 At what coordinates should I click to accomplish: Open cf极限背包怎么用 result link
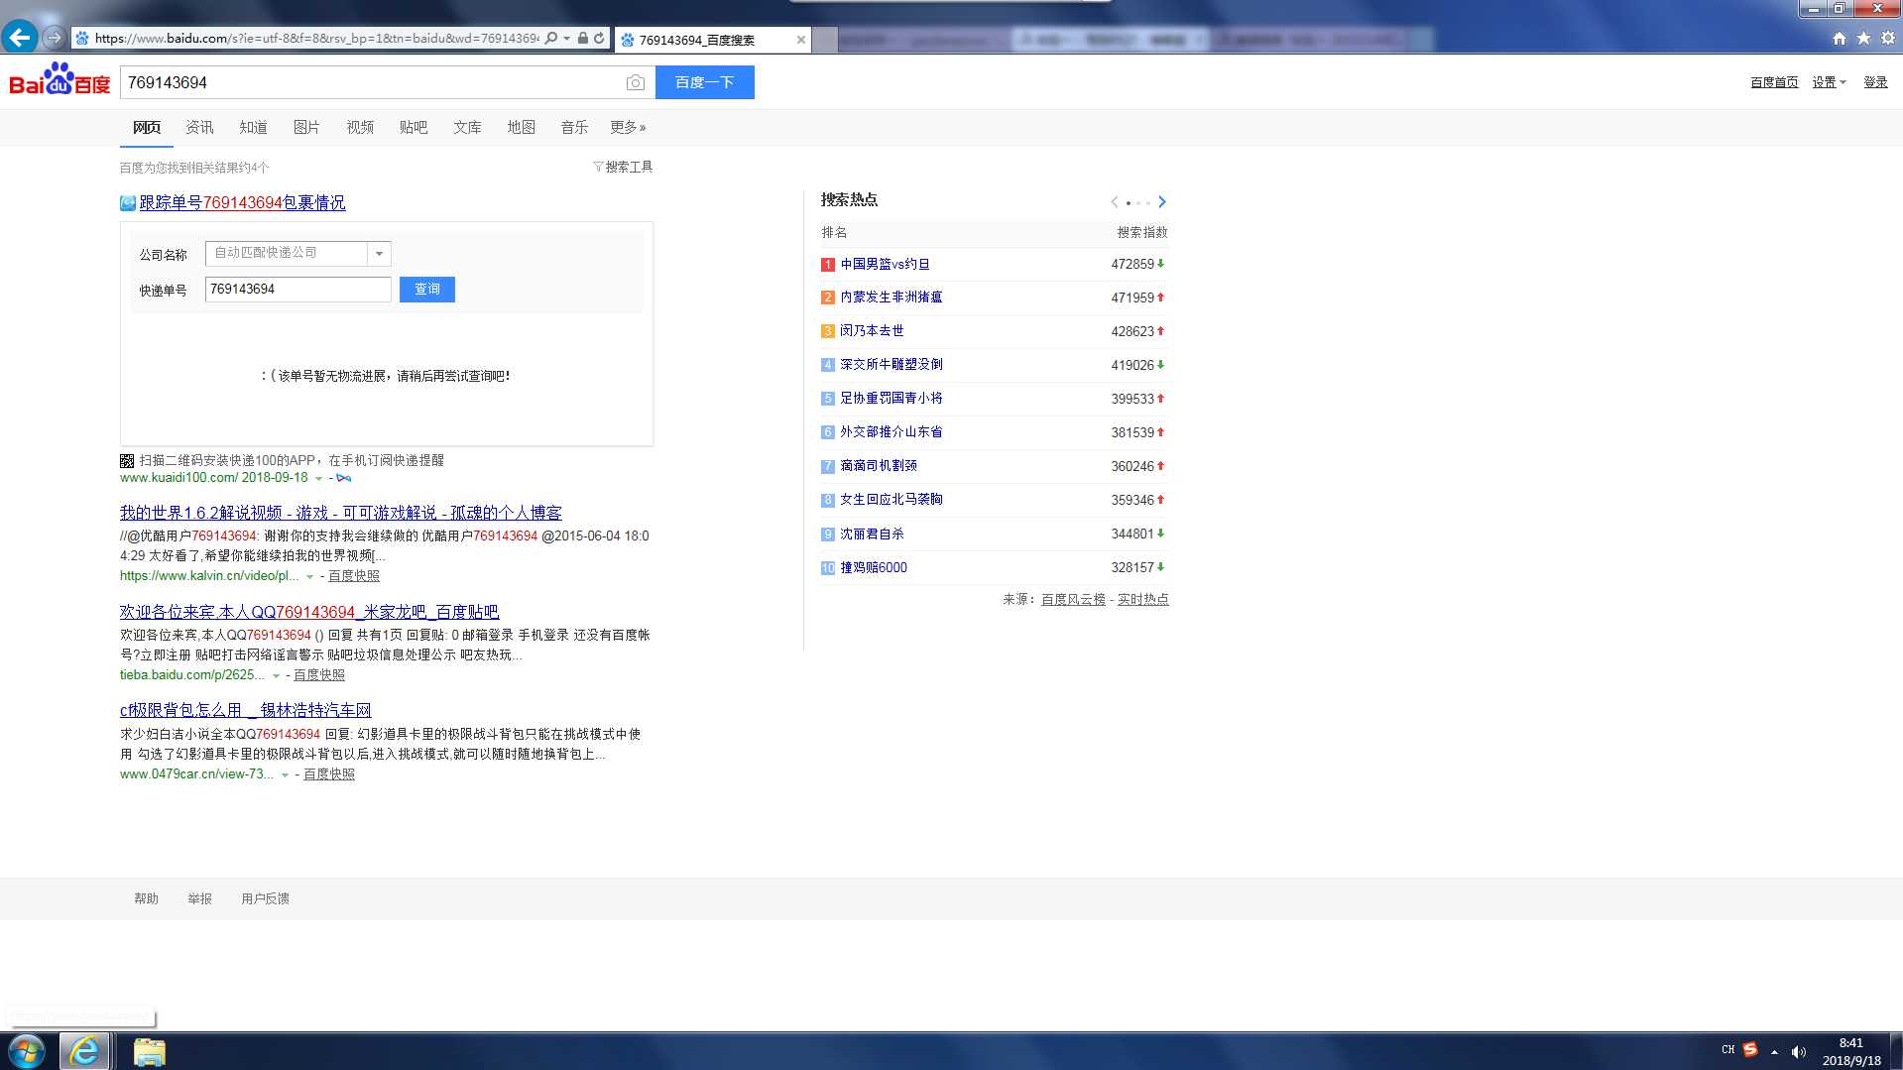(x=246, y=710)
